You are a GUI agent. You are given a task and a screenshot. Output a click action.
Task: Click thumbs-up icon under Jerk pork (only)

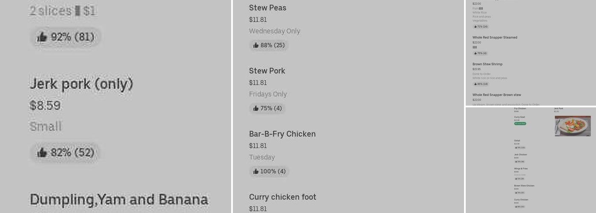[42, 153]
